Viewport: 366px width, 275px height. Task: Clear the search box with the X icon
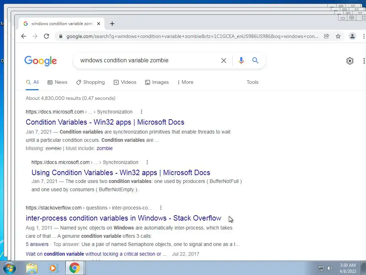pyautogui.click(x=224, y=61)
